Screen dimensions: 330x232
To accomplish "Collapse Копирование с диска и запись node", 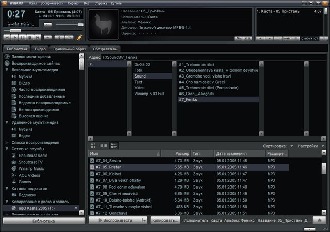I will coord(7,202).
